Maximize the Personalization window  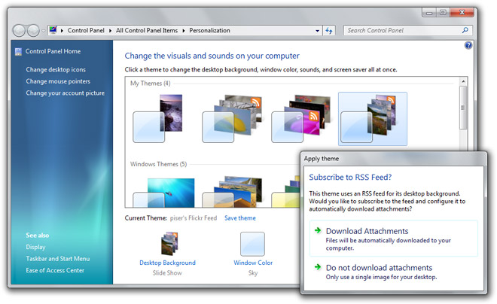point(443,13)
